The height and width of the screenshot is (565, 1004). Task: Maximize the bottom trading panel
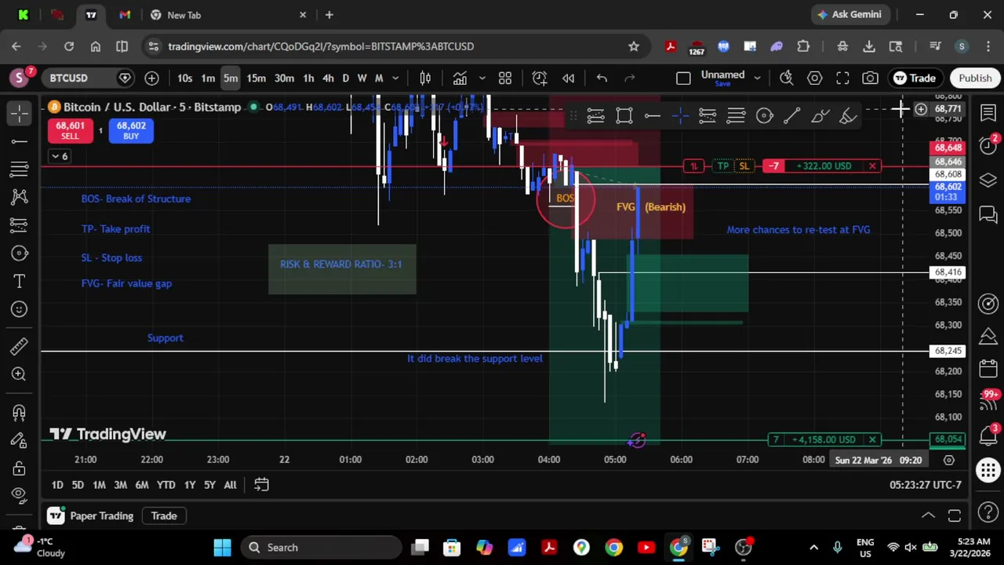[x=955, y=516]
